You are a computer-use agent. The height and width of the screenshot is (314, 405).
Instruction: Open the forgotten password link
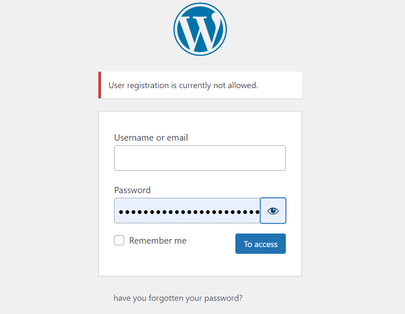tap(178, 298)
